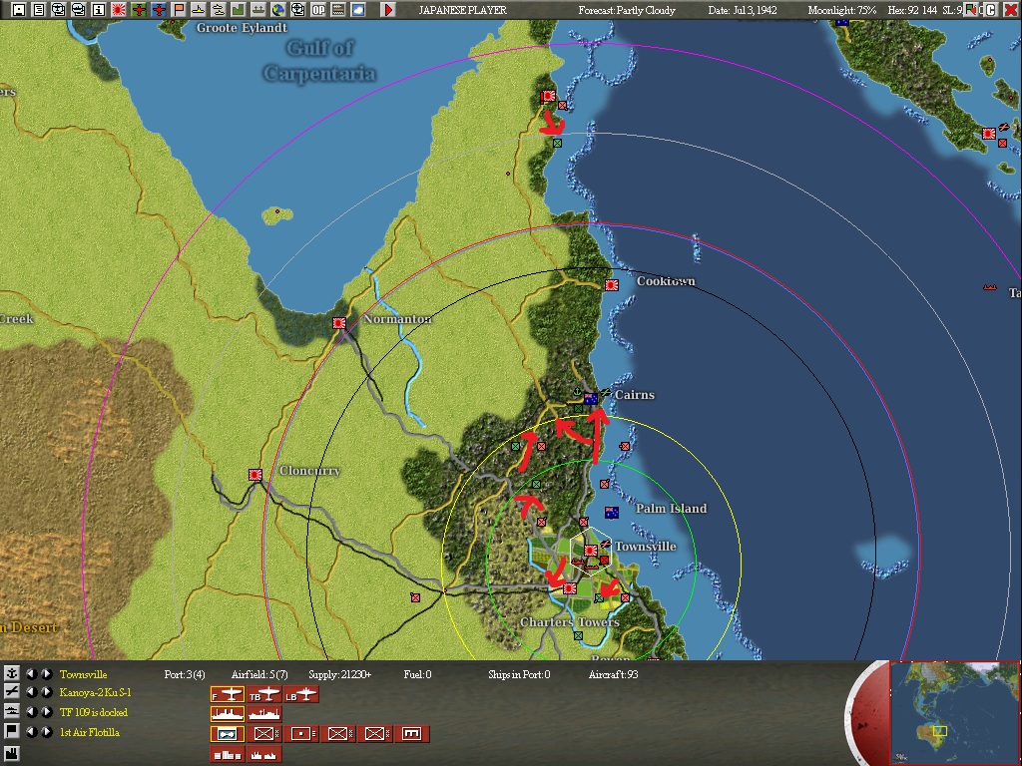Select the anchor port icon beside Townsville
This screenshot has height=766, width=1022.
tap(12, 674)
